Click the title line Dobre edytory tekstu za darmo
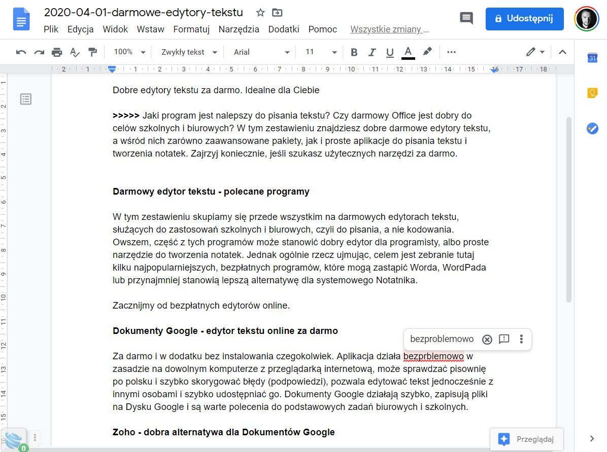607x452 pixels. point(216,90)
